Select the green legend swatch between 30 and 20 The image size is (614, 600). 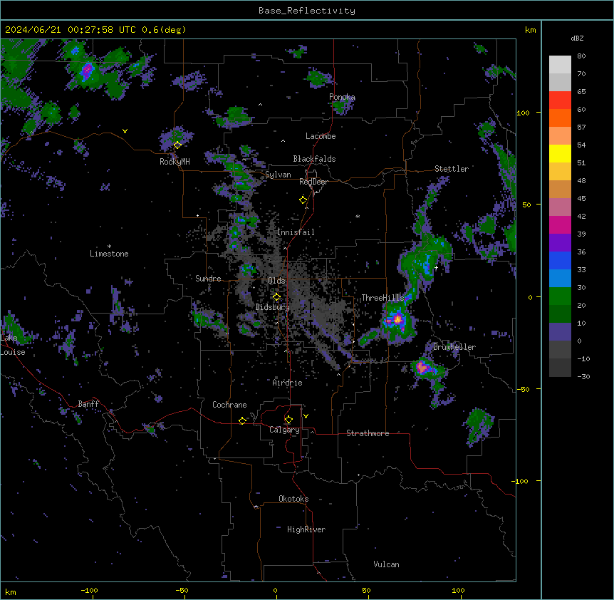click(560, 296)
